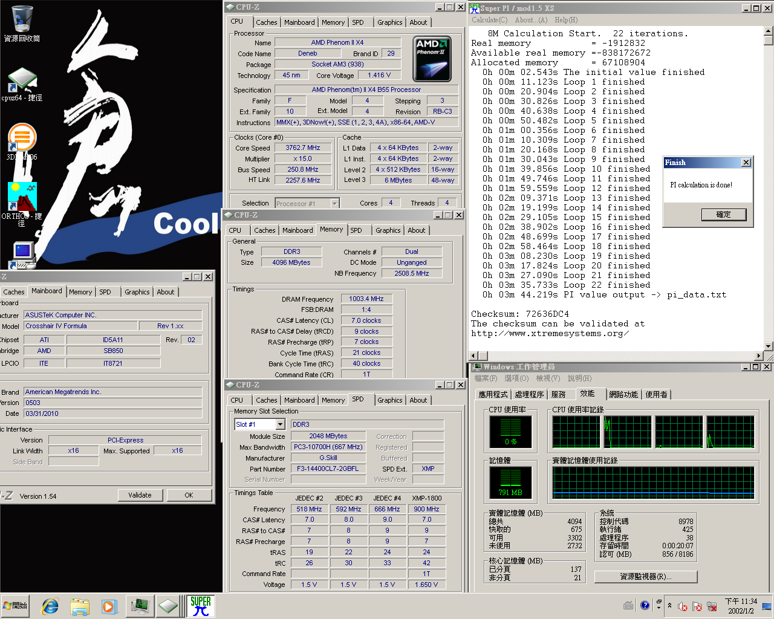Click Super PI vertical scrollbar down arrow
The height and width of the screenshot is (619, 774).
768,346
